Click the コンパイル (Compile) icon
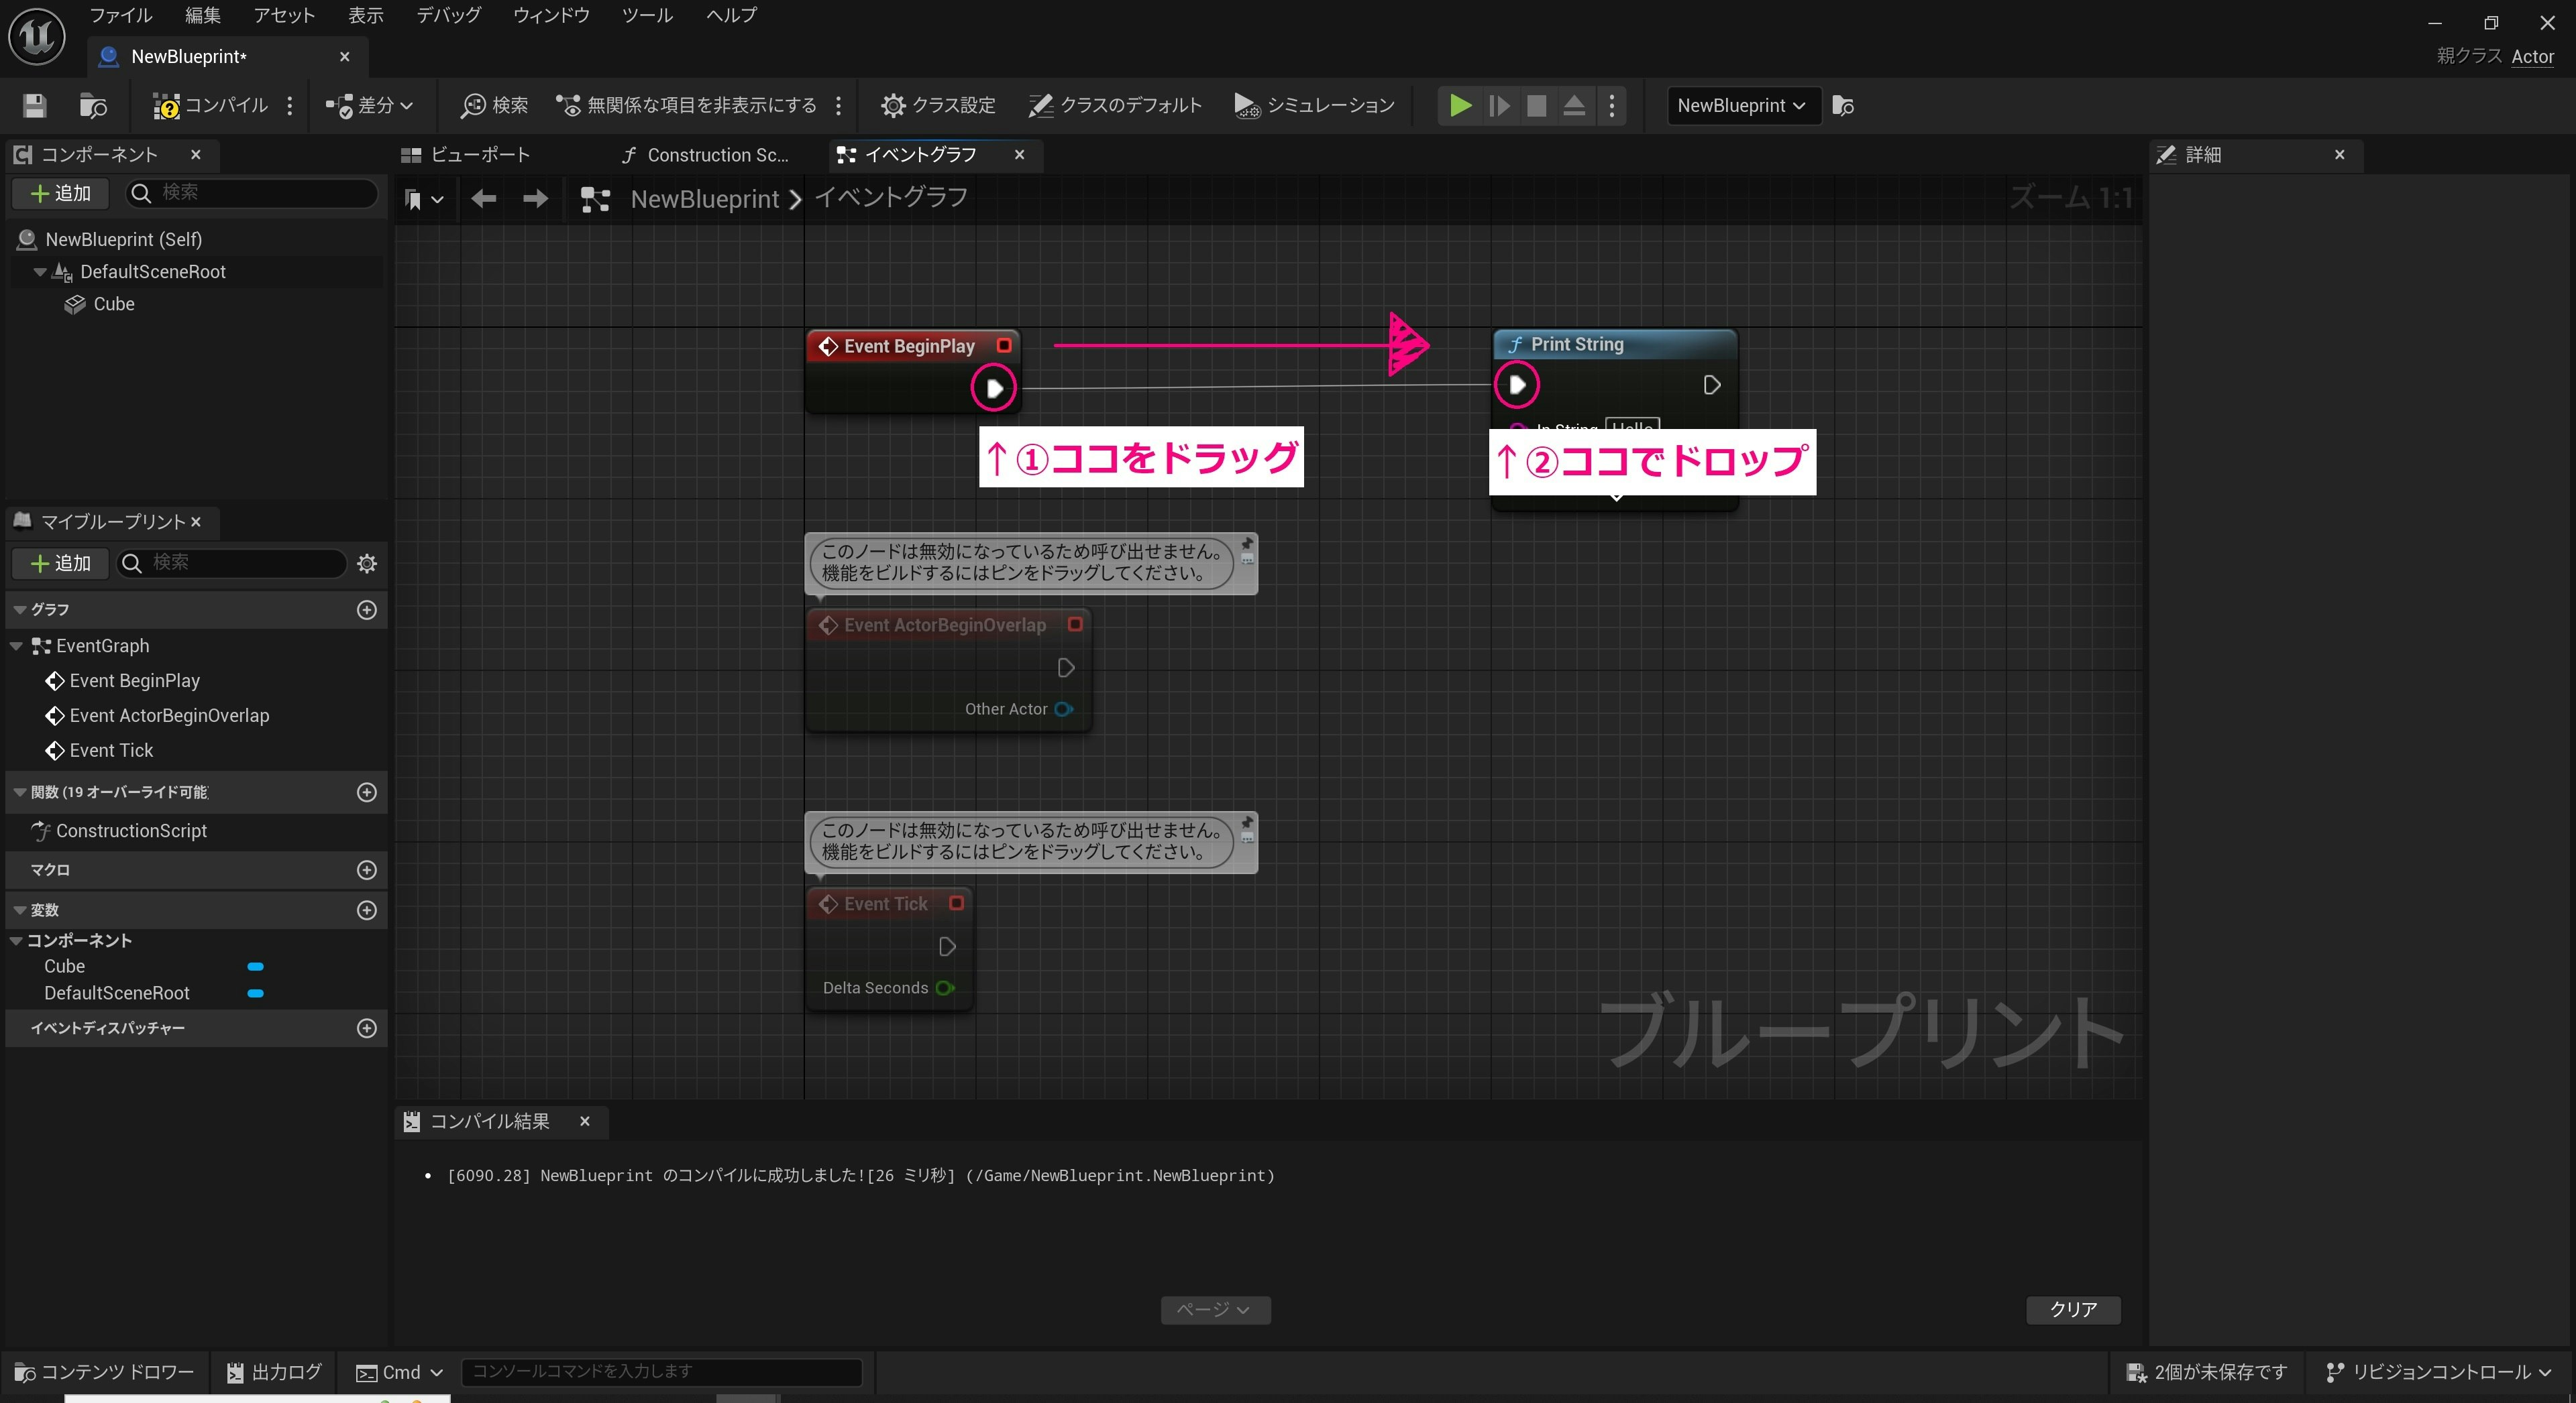The image size is (2576, 1403). point(210,105)
